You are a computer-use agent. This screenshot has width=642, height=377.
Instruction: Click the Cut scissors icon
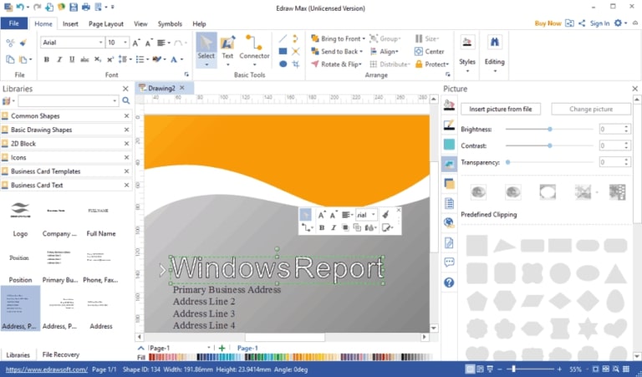pyautogui.click(x=10, y=43)
